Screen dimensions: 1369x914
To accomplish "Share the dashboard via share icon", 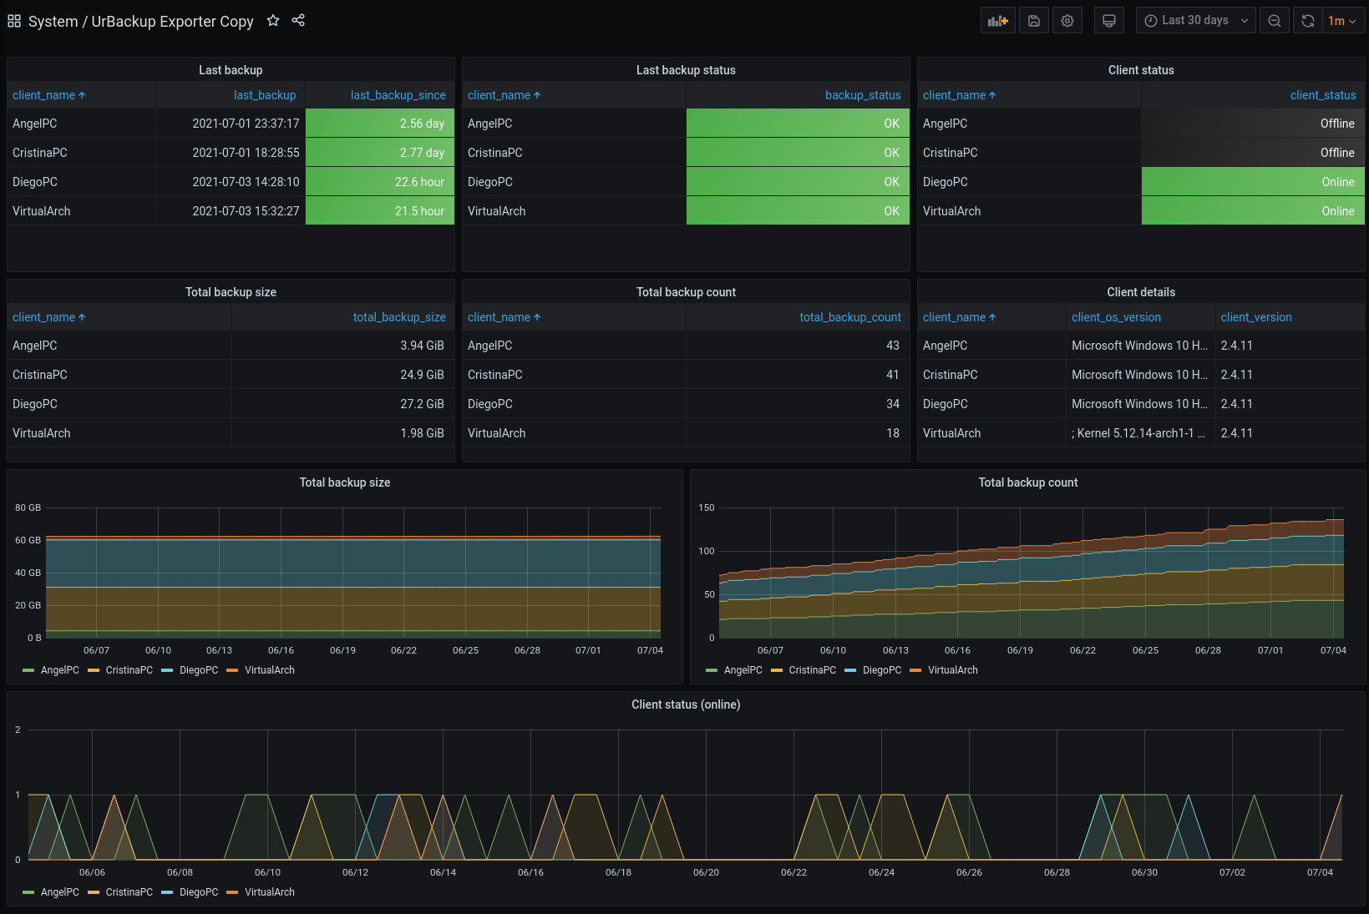I will pos(298,21).
